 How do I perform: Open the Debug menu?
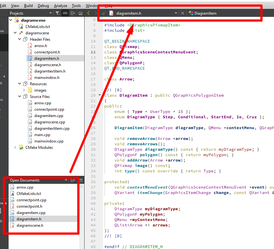43,6
